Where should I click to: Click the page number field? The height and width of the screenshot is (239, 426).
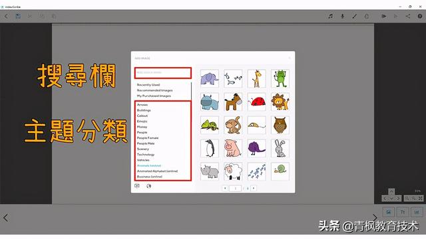coord(235,188)
